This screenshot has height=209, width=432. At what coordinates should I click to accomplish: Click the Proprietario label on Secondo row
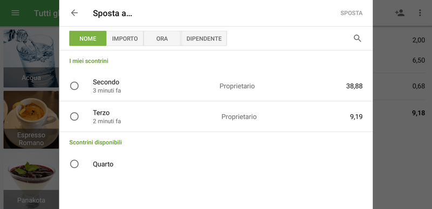[x=237, y=86]
